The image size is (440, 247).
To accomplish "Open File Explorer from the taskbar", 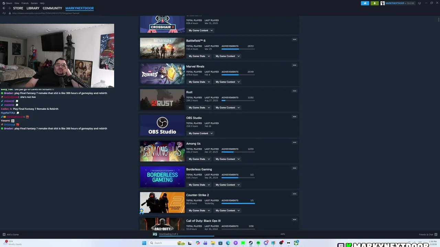I will click(213, 243).
